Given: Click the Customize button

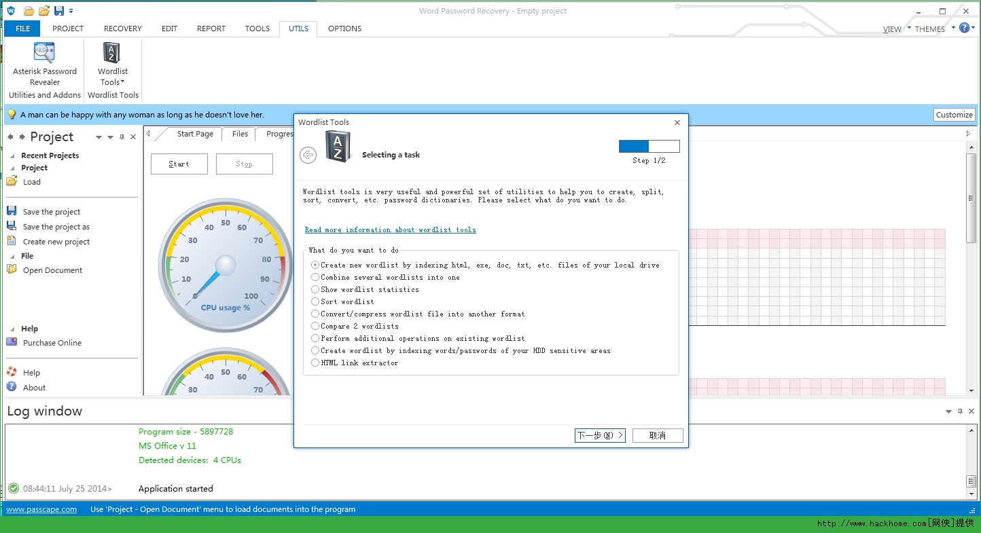Looking at the screenshot, I should tap(955, 115).
